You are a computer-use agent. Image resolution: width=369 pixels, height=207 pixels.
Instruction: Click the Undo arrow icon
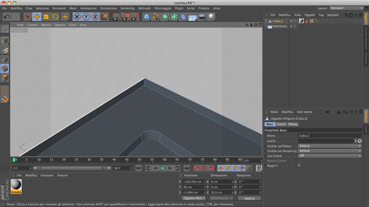coord(7,17)
